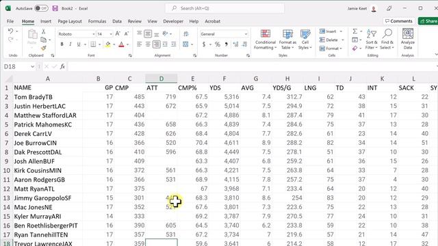Screen dimensions: 438x246
Task: Click the Save icon in title bar
Action: coord(55,8)
